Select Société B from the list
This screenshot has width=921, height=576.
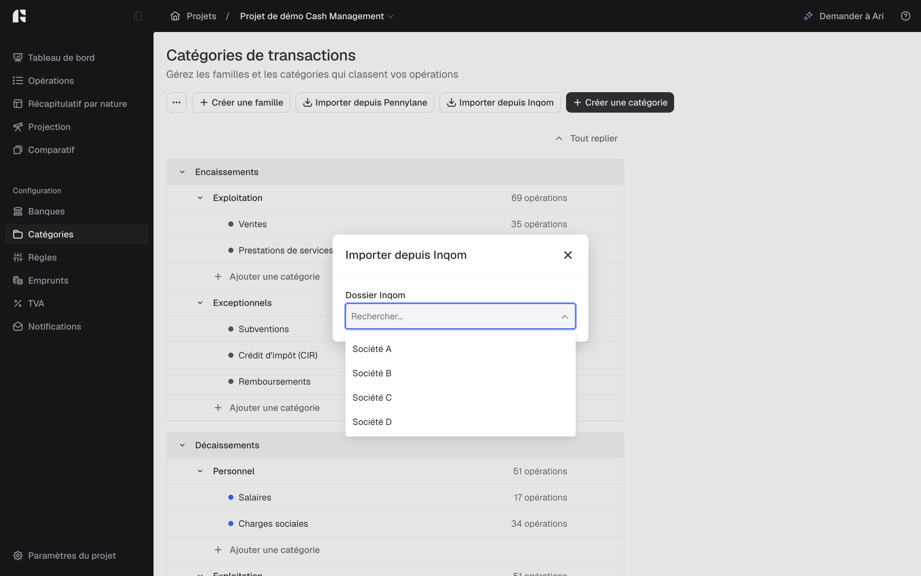(460, 373)
